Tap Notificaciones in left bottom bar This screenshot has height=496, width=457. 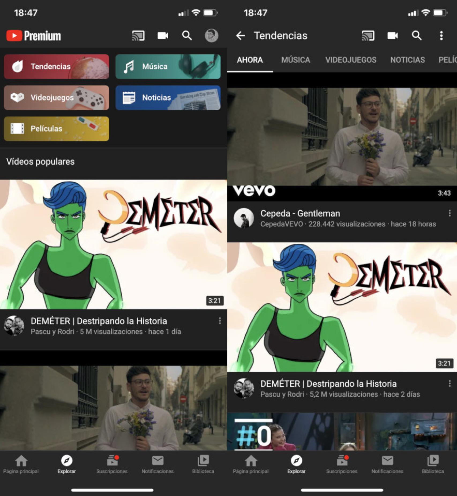click(158, 464)
